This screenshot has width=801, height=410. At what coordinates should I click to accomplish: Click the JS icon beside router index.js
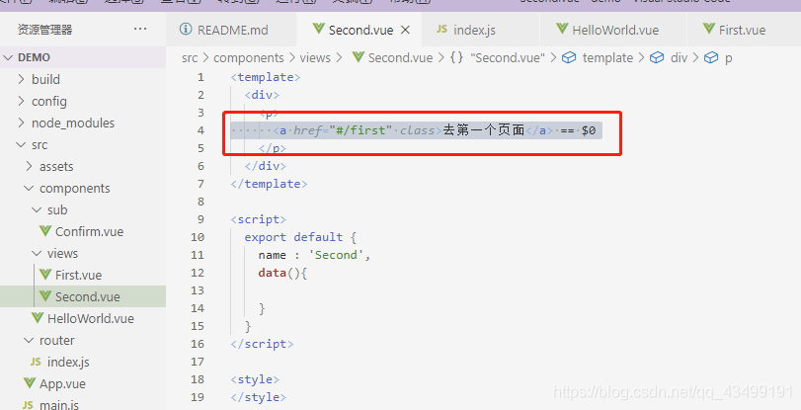tap(36, 362)
